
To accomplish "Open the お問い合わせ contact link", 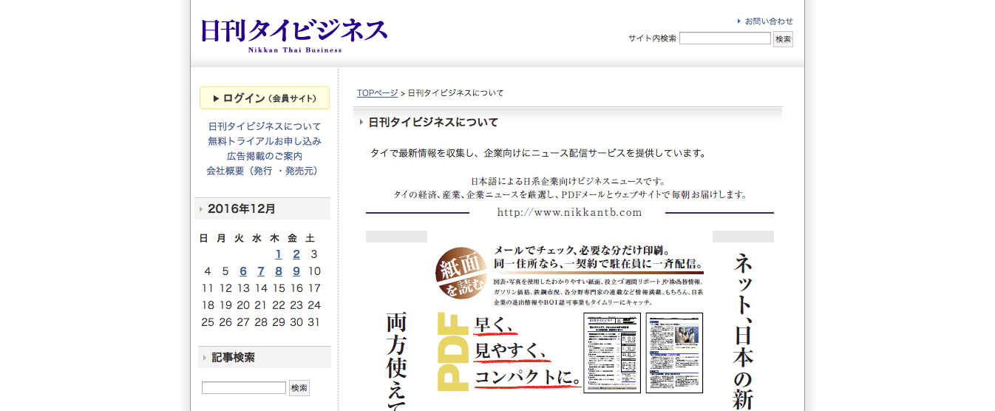I will point(769,21).
